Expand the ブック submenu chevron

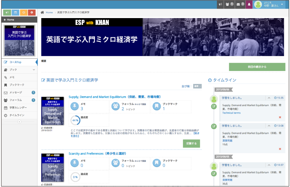coord(34,70)
